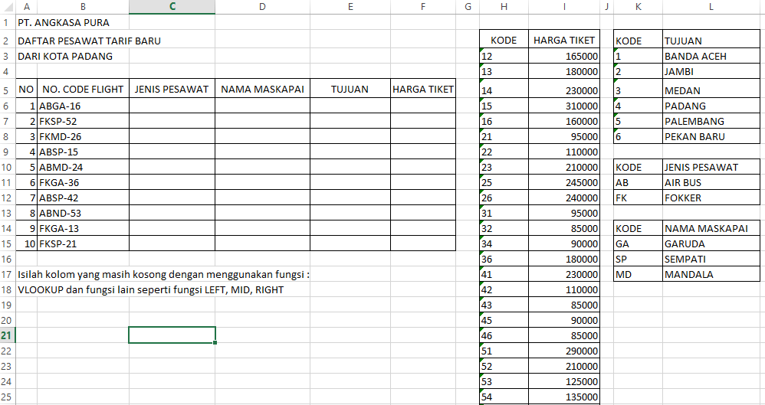Select NO. CODE FLIGHT header cell
765x405 pixels.
click(83, 89)
